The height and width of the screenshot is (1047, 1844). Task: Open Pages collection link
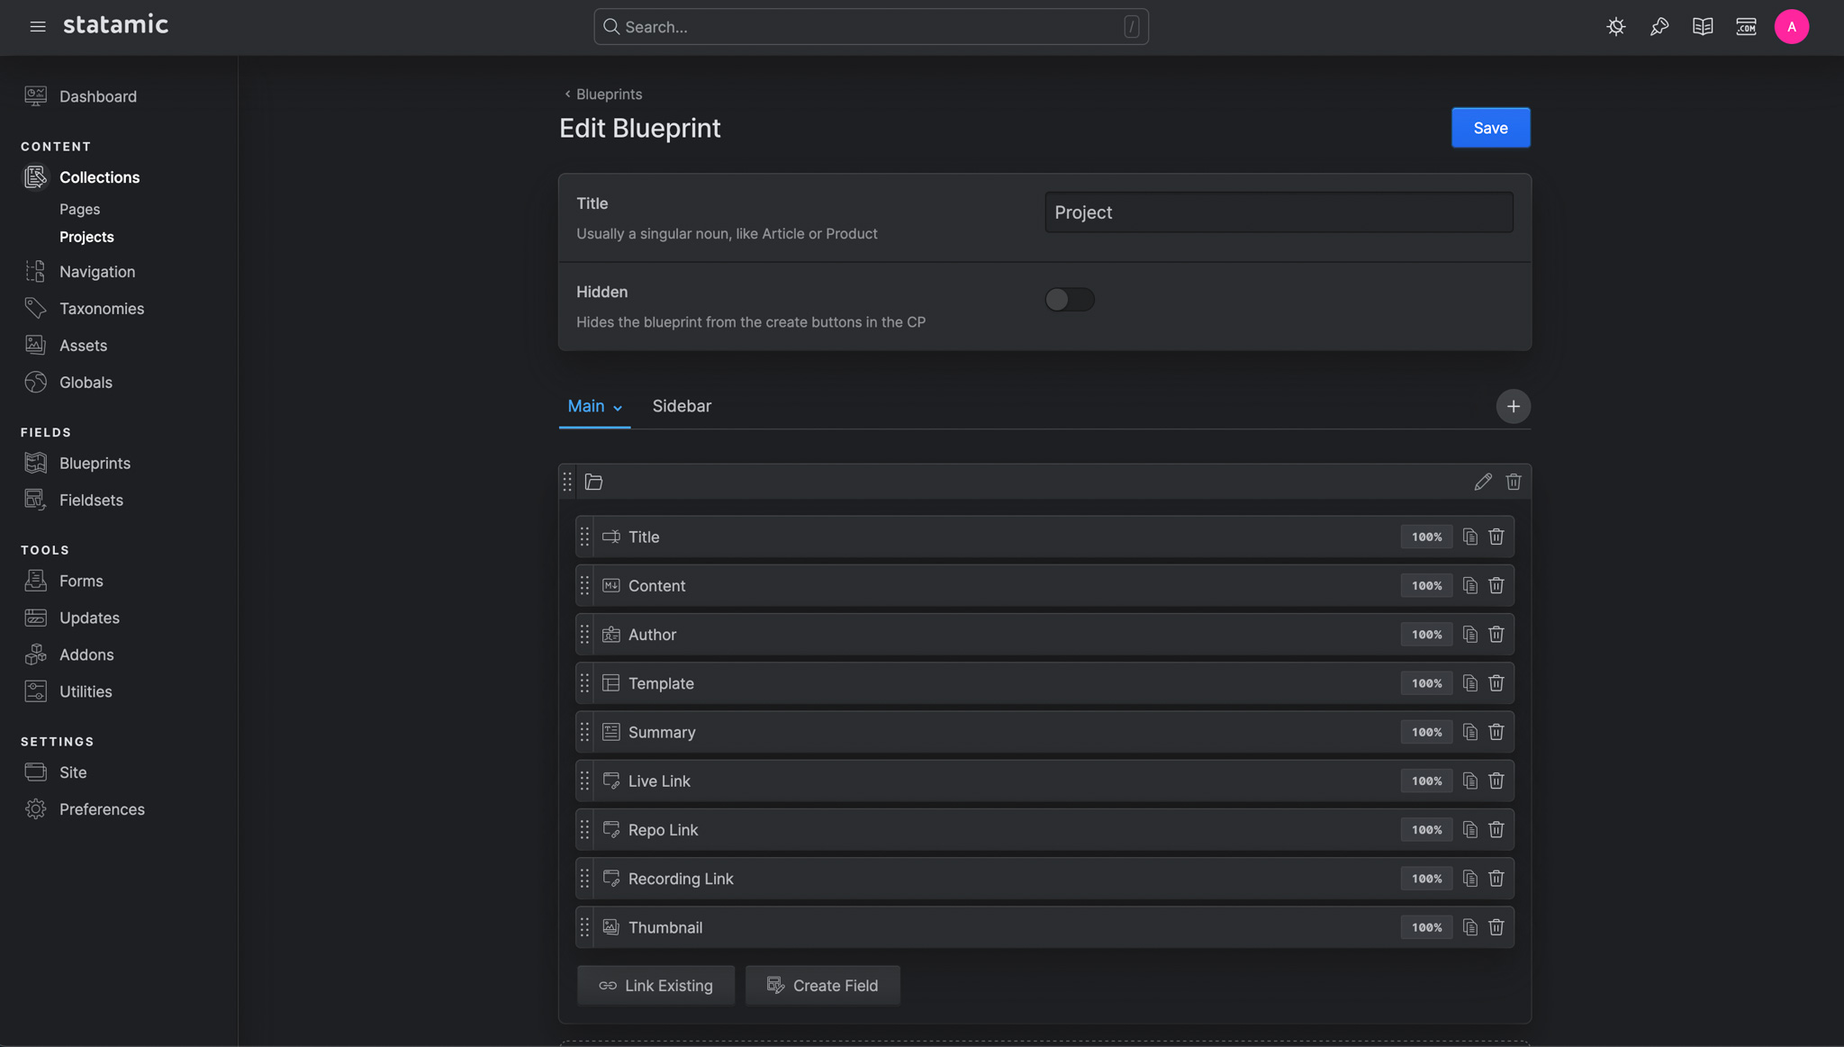click(79, 210)
